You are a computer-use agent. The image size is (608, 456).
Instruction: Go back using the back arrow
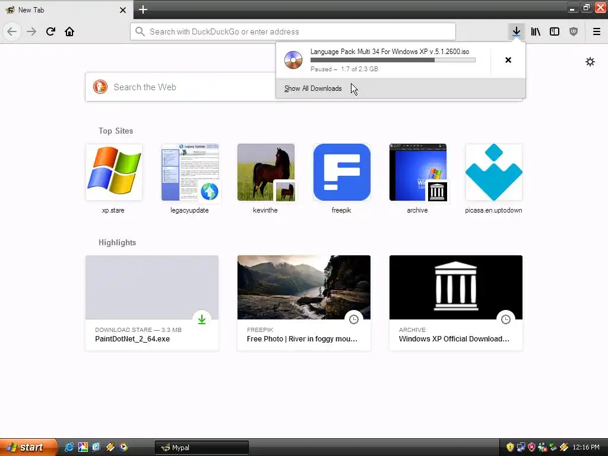point(12,31)
